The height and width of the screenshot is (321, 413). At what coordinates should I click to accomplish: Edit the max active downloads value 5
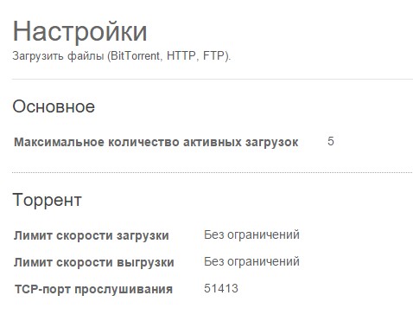pos(331,141)
